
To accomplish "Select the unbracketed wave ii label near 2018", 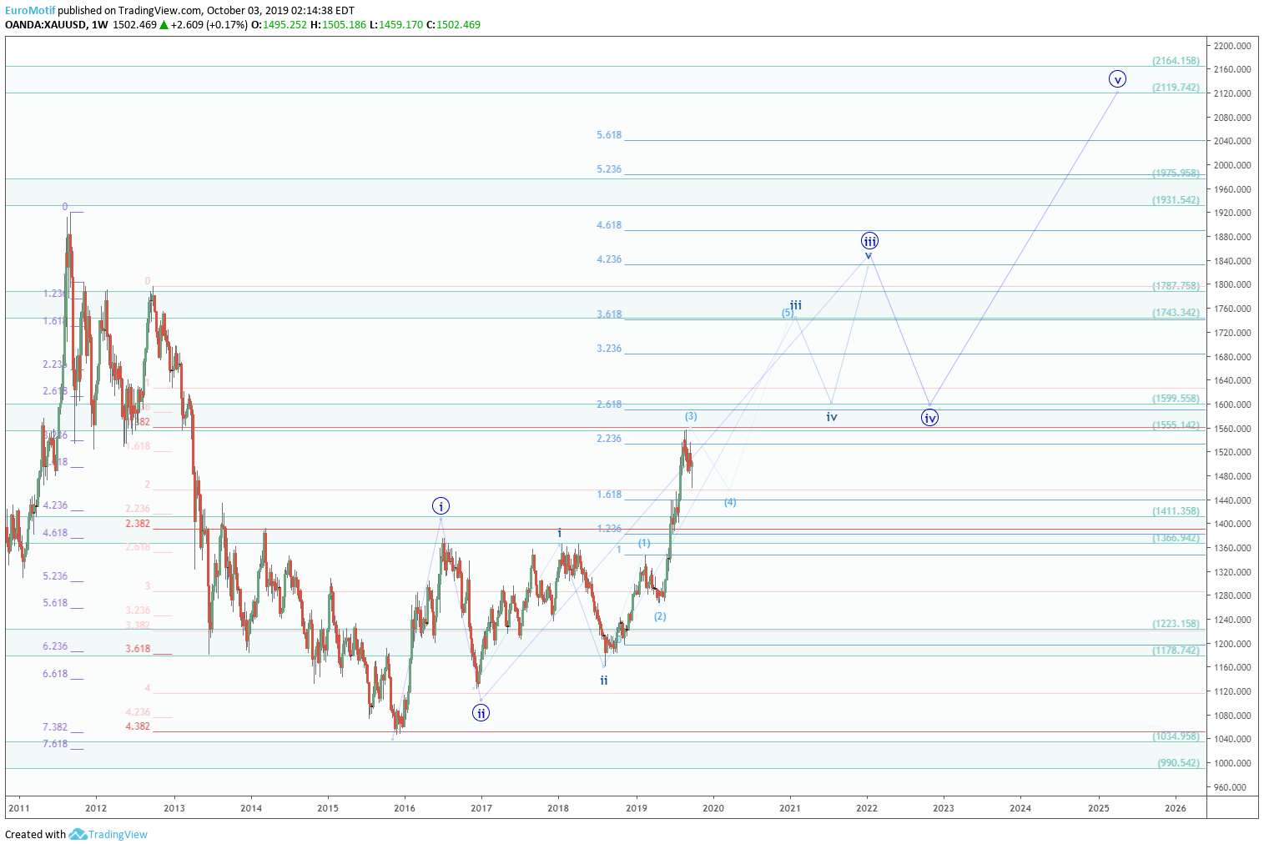I will [604, 681].
